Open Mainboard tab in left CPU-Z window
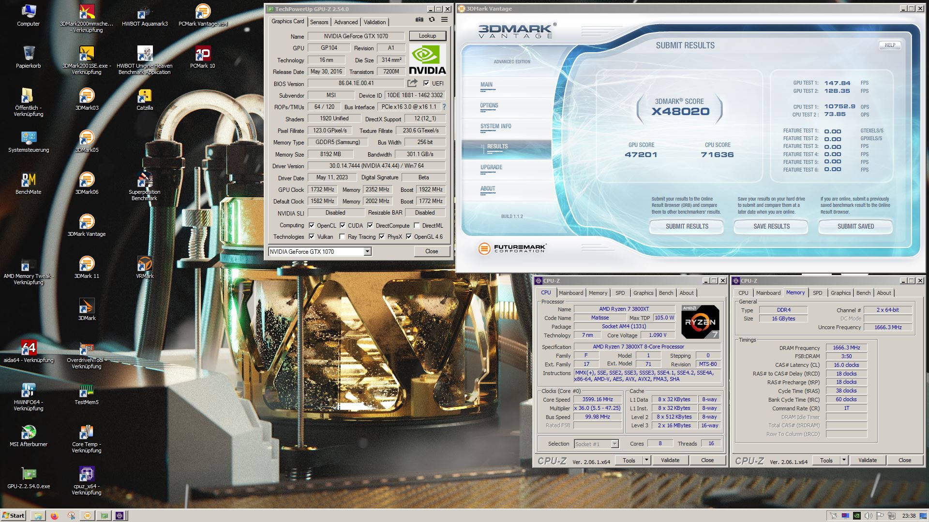This screenshot has height=522, width=929. [x=571, y=293]
